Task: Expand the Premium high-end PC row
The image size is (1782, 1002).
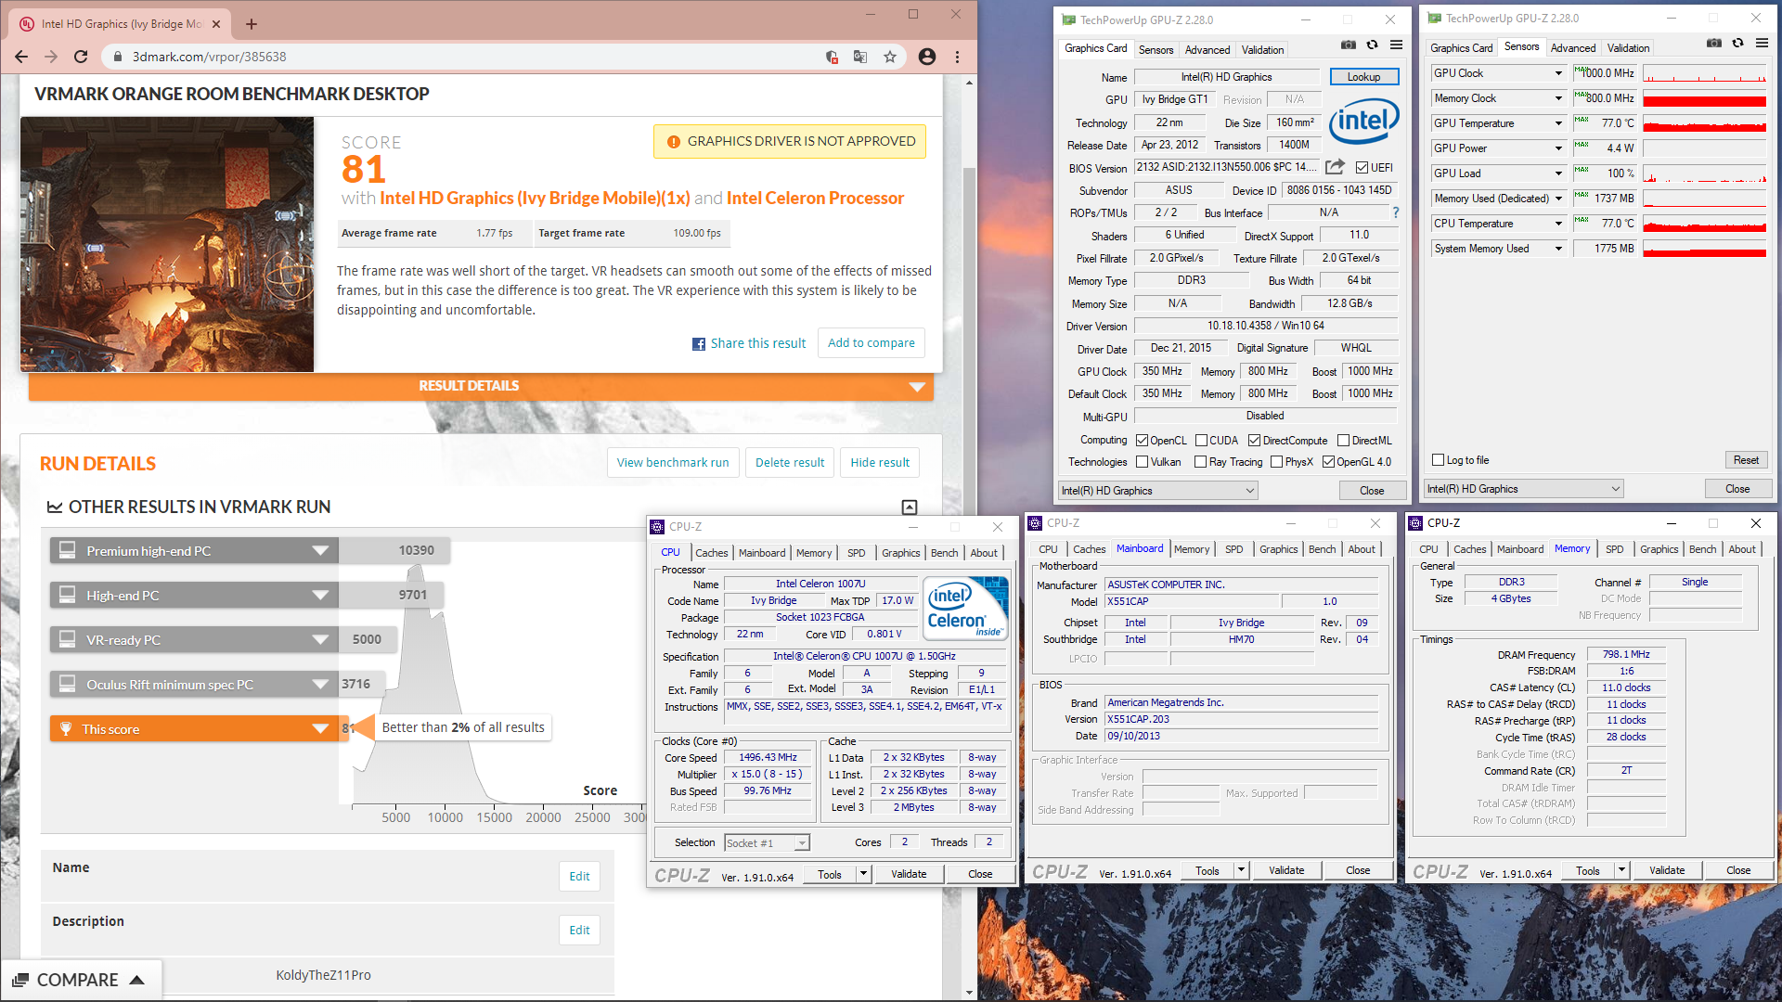Action: 320,551
